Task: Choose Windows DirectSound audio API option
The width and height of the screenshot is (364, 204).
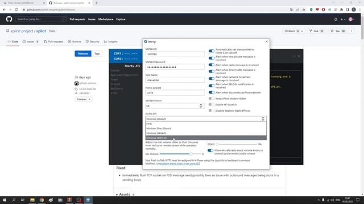Action: point(206,129)
